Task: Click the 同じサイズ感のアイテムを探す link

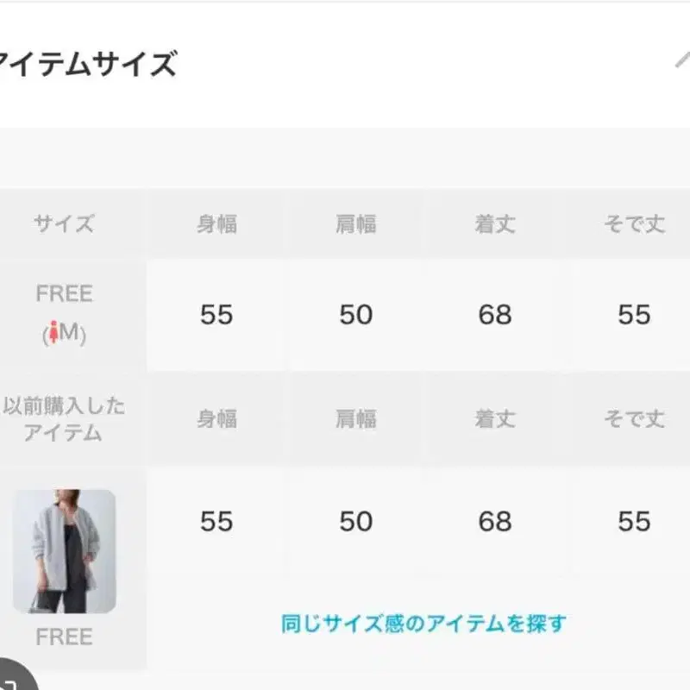Action: click(x=424, y=623)
